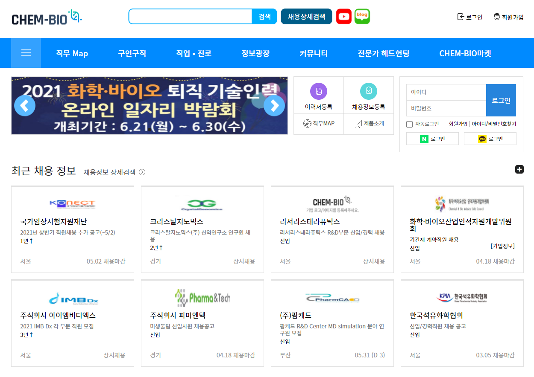Open the 직무 Map menu
This screenshot has height=377, width=534.
click(x=72, y=53)
